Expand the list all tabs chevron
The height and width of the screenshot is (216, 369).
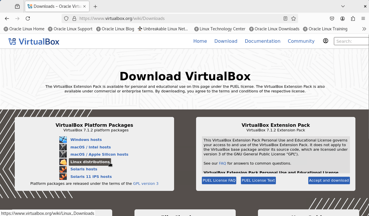(343, 6)
